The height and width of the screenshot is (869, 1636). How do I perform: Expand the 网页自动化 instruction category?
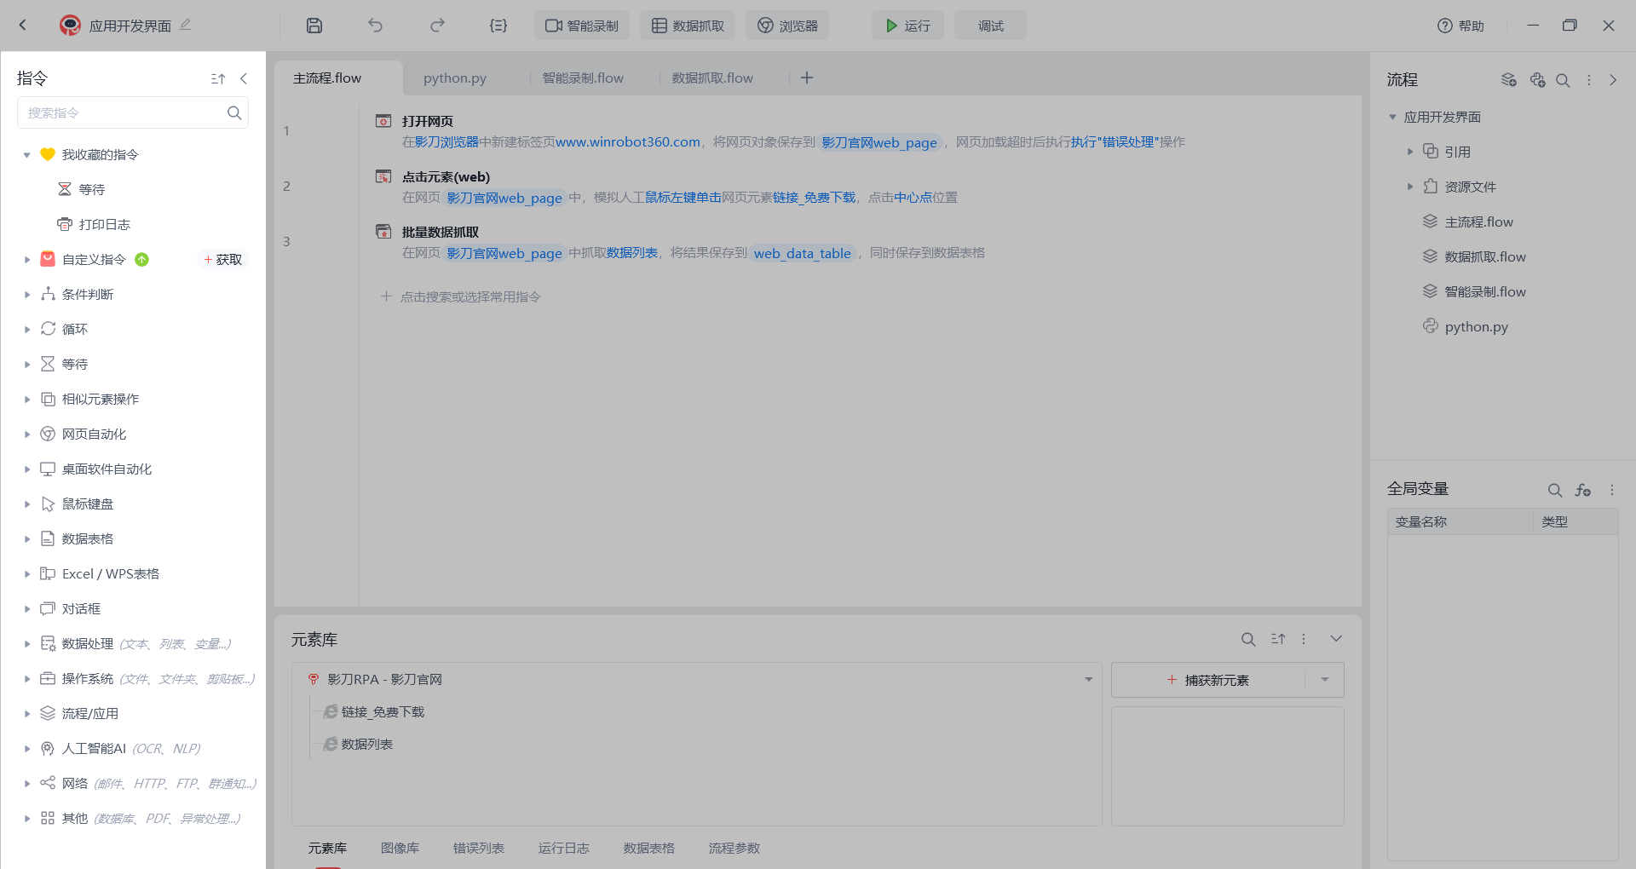click(x=27, y=434)
